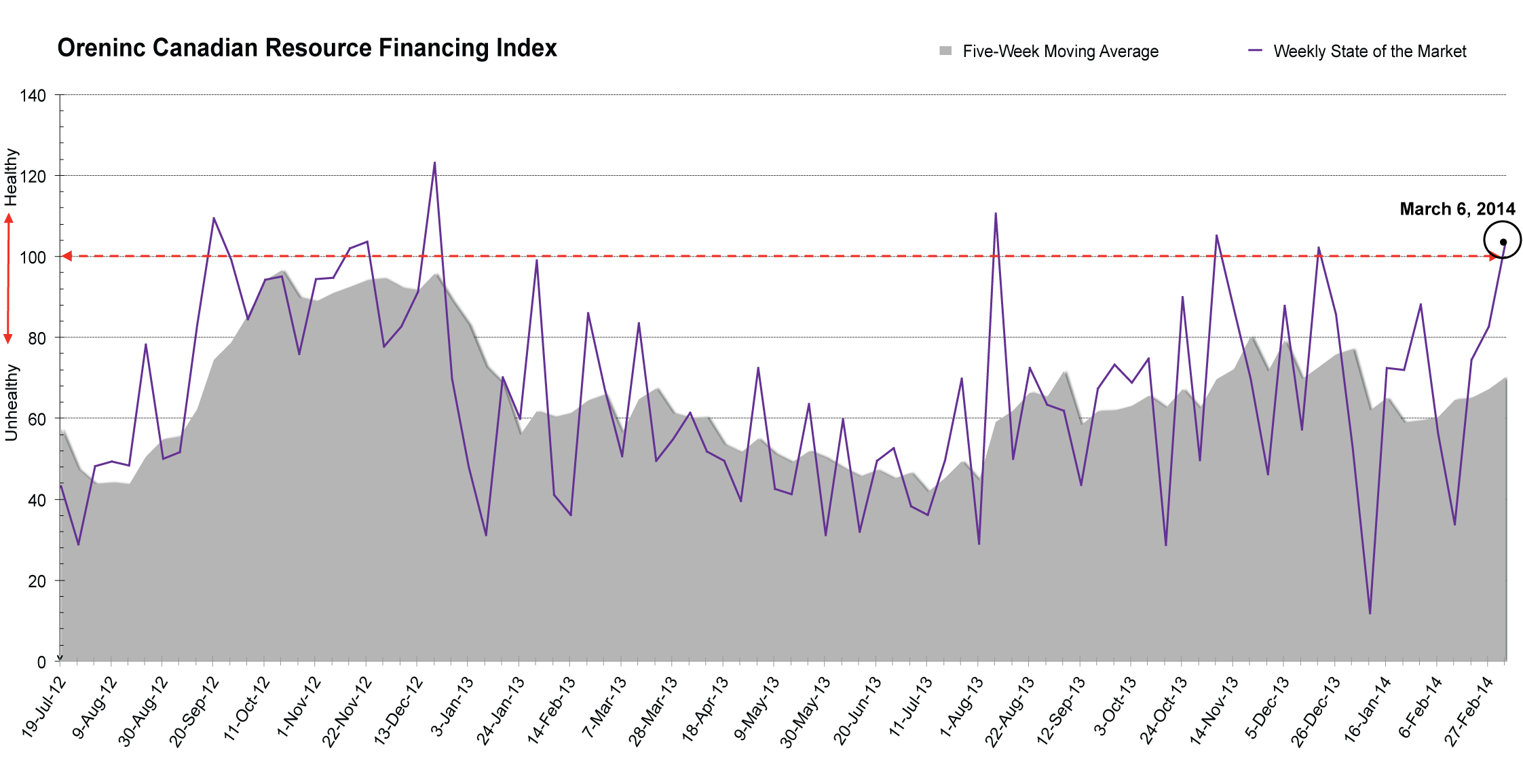The height and width of the screenshot is (774, 1523).
Task: Click the x-axis date 30-Aug-12
Action: (x=143, y=711)
